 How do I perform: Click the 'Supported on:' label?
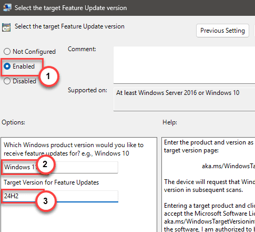click(87, 90)
